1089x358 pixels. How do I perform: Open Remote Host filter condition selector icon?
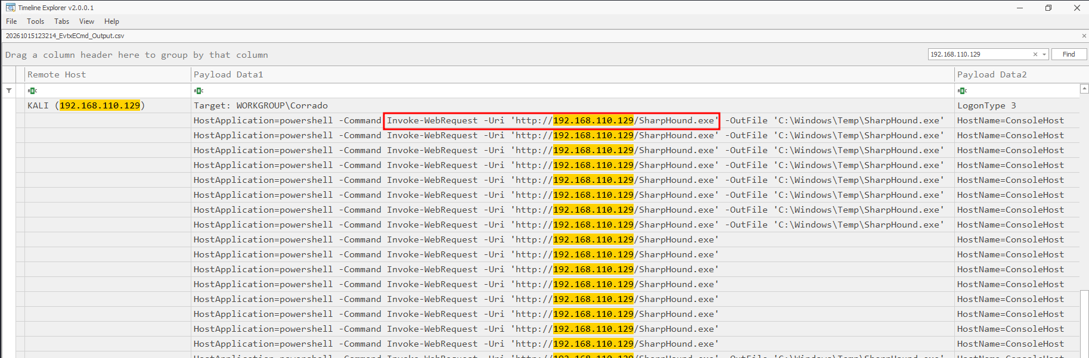33,91
